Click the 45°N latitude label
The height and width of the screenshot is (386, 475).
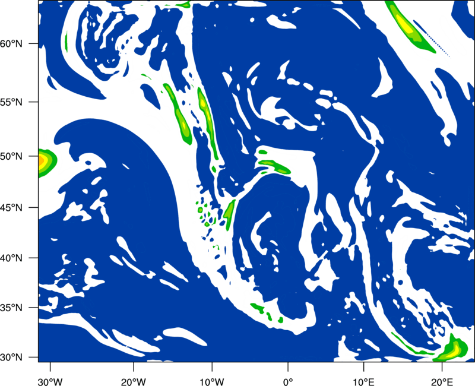(11, 208)
